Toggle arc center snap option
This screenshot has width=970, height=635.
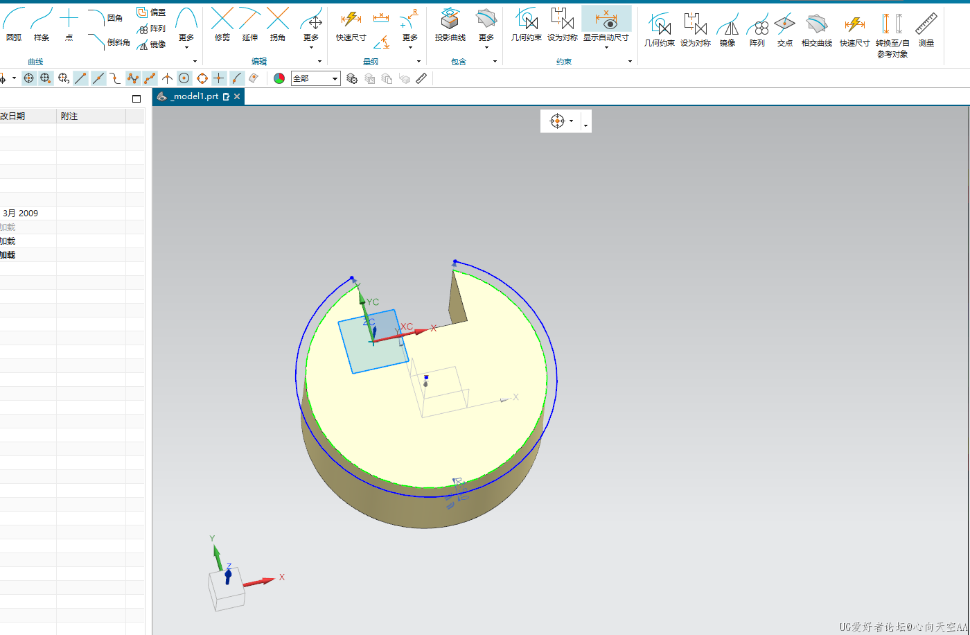184,78
